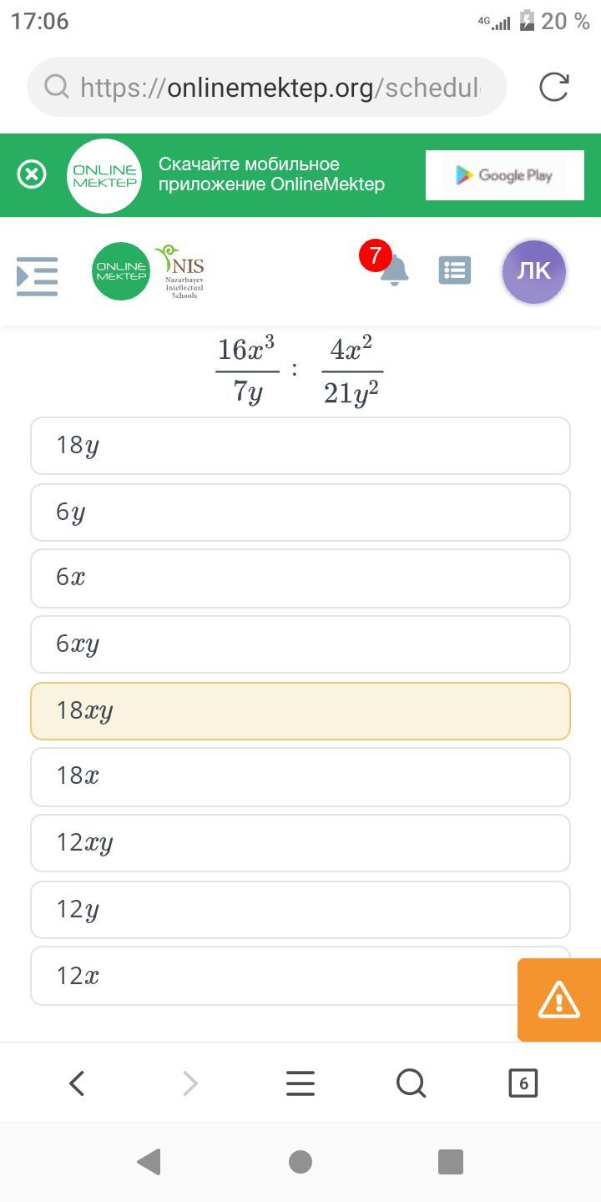Image resolution: width=601 pixels, height=1202 pixels.
Task: Select the highlighted 18xy answer
Action: 300,711
